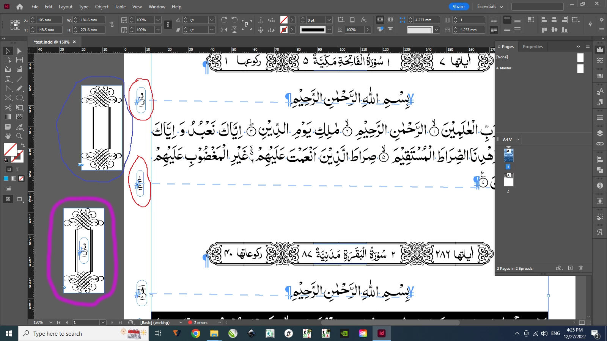Select the Zoom tool
This screenshot has height=341, width=607.
click(19, 136)
